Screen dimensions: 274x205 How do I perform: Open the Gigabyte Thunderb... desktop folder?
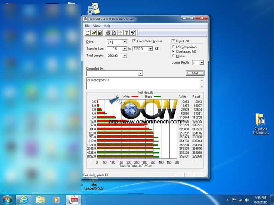pos(261,123)
